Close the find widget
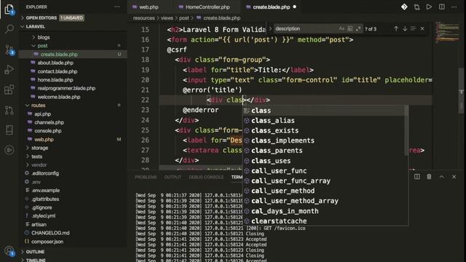This screenshot has height=262, width=466. (x=422, y=28)
